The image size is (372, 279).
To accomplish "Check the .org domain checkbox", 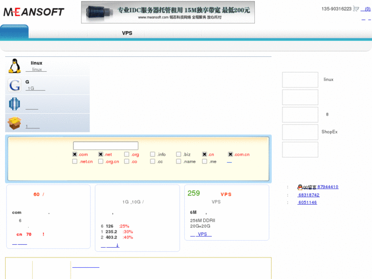I will tap(127, 154).
